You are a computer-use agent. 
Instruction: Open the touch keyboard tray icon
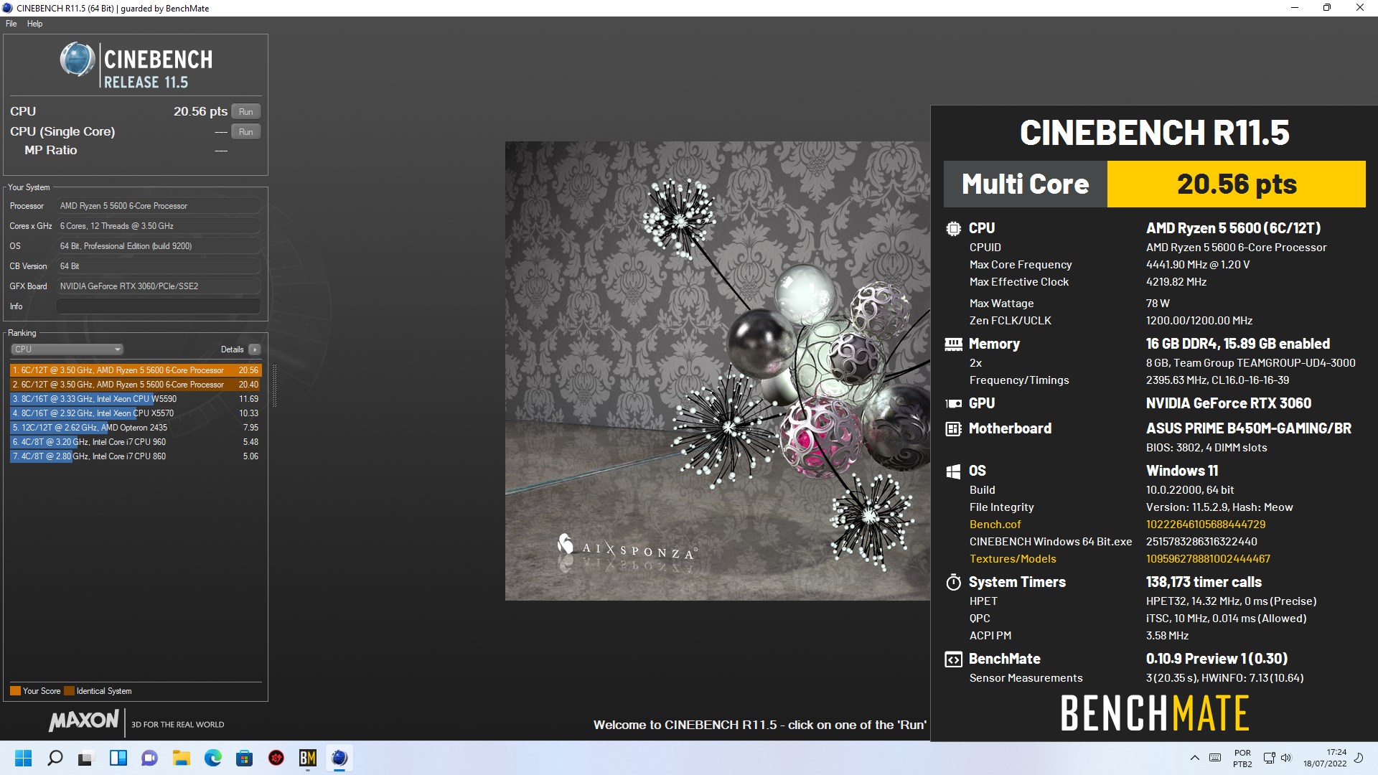(1215, 758)
